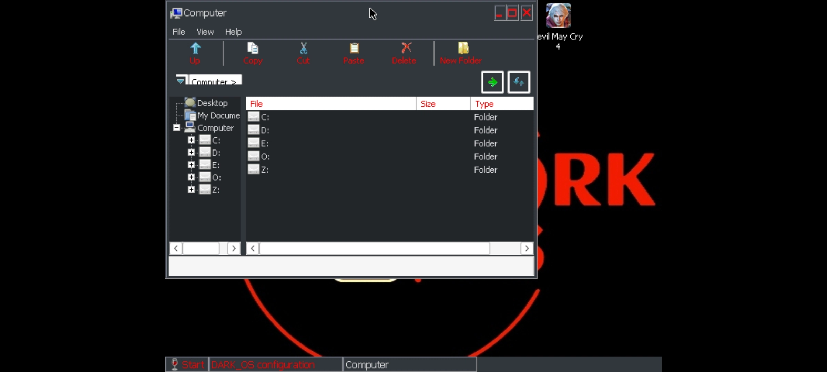Select Computer node in the tree
Viewport: 827px width, 372px height.
[x=215, y=128]
